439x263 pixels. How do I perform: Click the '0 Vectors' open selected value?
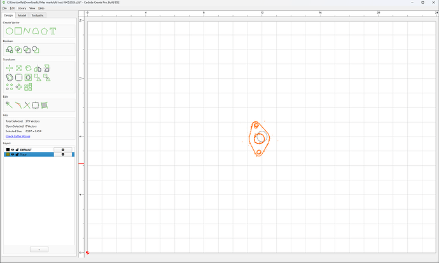pos(31,126)
